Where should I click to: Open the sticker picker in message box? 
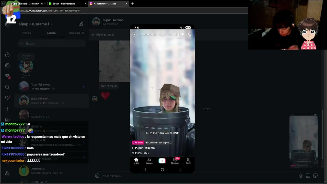(316, 176)
